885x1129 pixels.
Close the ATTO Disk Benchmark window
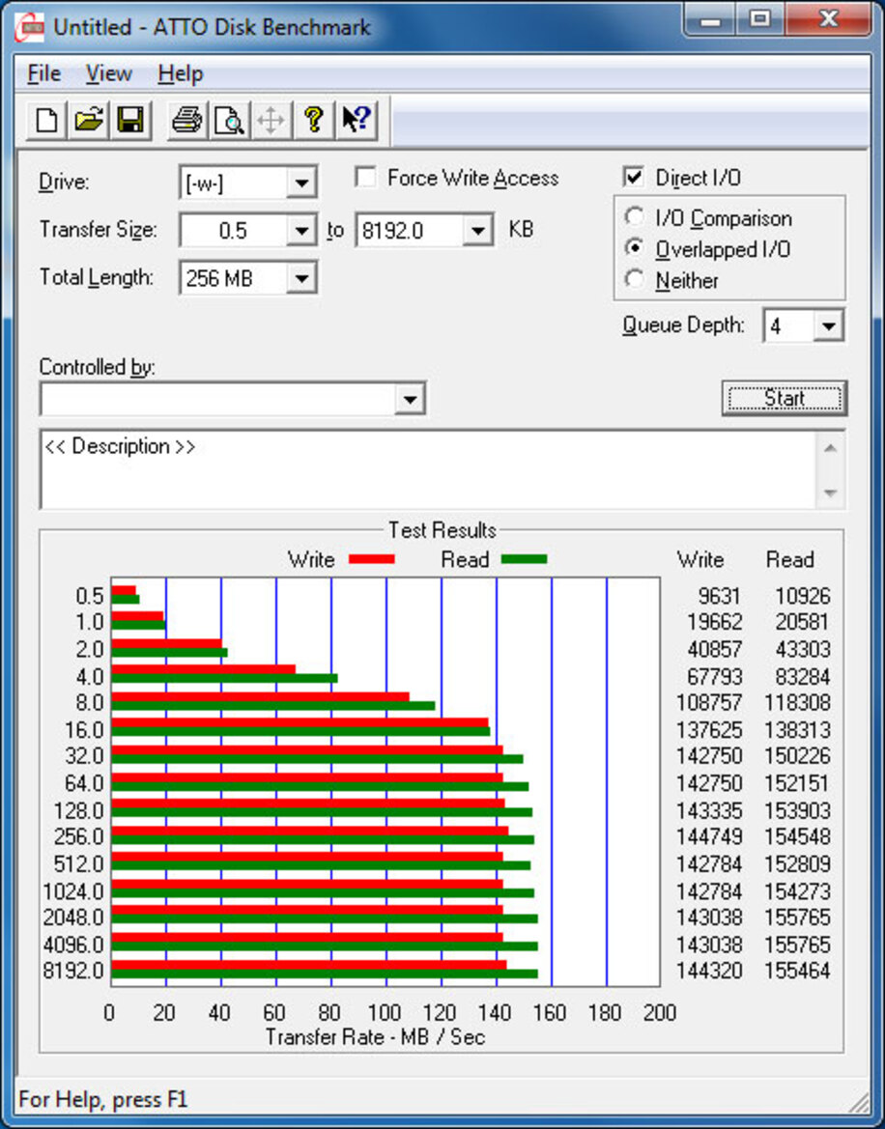pyautogui.click(x=827, y=20)
